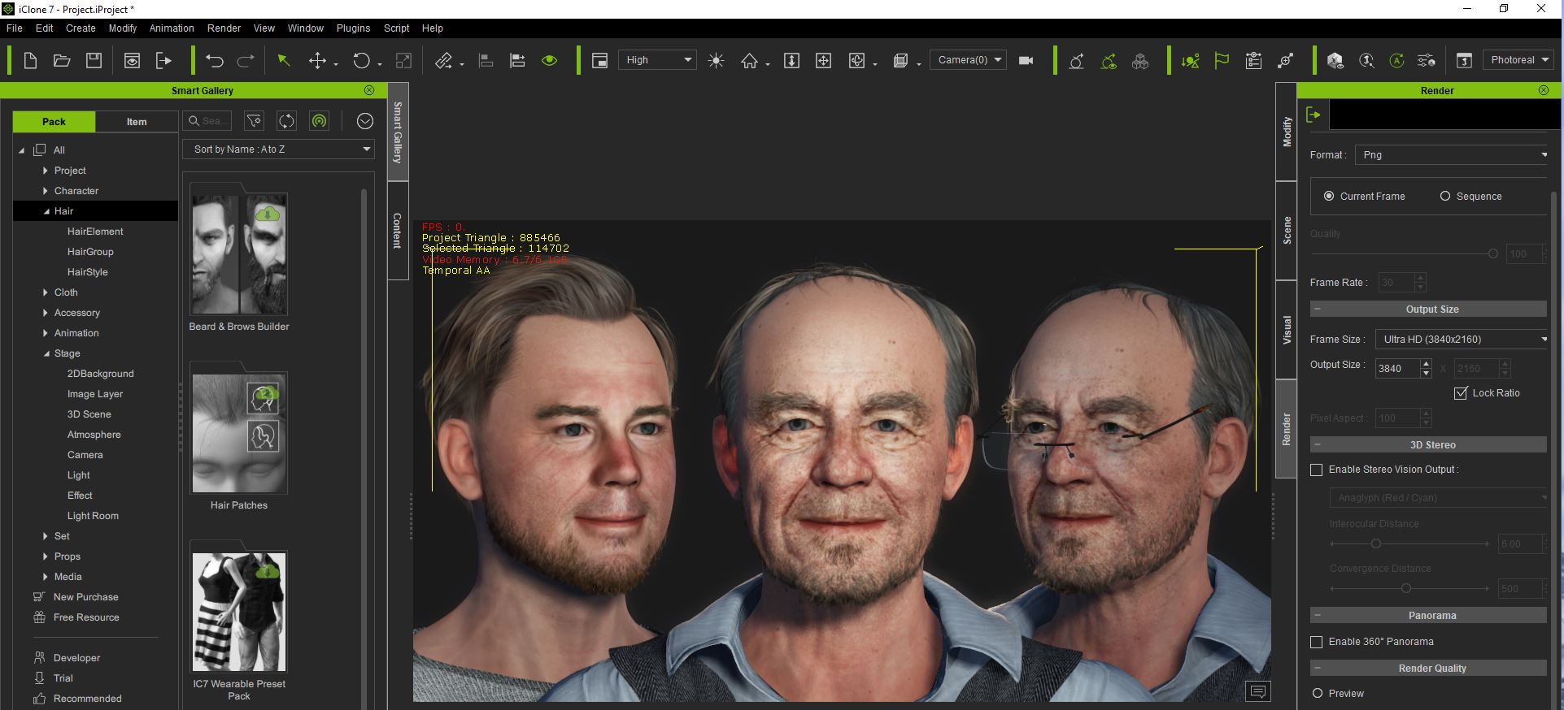Expand the Character tree node
1564x710 pixels.
[x=46, y=191]
